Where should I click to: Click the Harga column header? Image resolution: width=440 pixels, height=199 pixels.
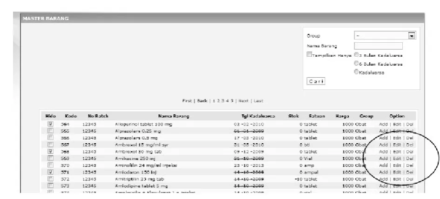[342, 116]
